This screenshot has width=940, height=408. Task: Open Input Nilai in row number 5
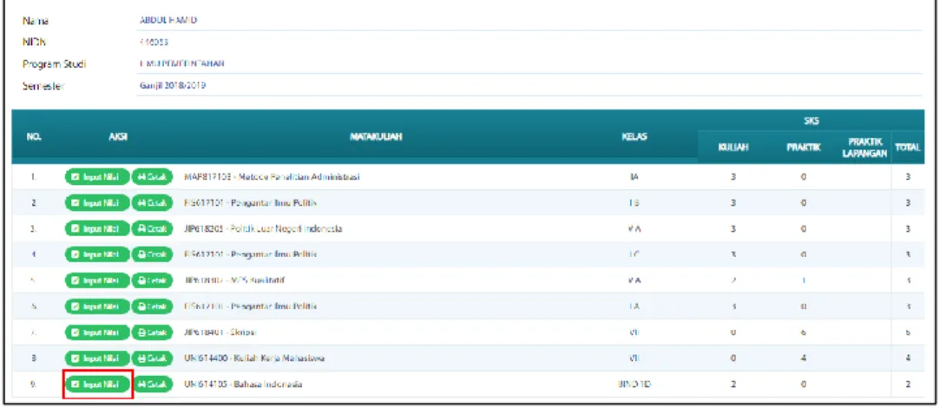(x=97, y=280)
